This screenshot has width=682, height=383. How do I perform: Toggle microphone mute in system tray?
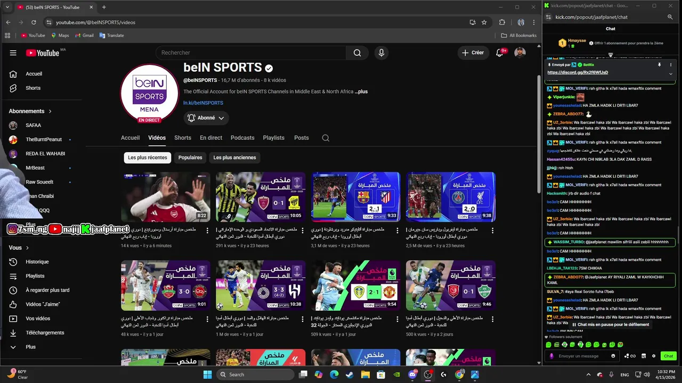612,374
